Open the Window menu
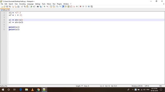The image size is (165, 92). pos(66,4)
